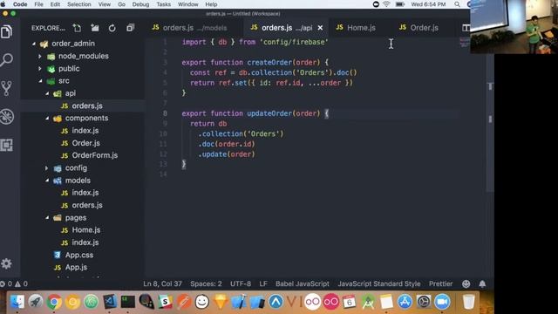Open the App Store from the Dock
The height and width of the screenshot is (314, 558).
pos(405,302)
